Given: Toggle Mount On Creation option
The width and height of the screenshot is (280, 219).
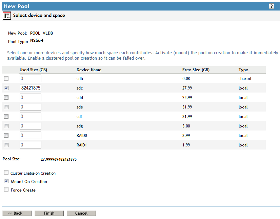Looking at the screenshot, I should [6, 181].
